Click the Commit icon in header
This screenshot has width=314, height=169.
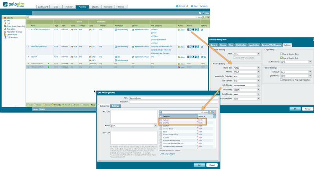pos(177,6)
